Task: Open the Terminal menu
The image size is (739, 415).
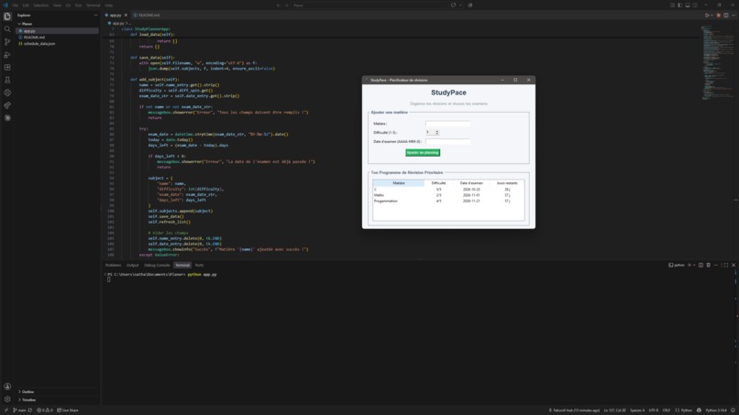Action: pos(93,5)
